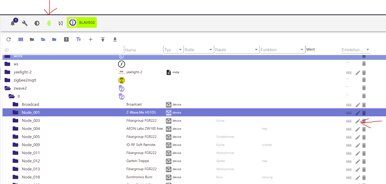Screen dimensions: 386x184
Task: Focus the ID filter field
Action: point(64,50)
